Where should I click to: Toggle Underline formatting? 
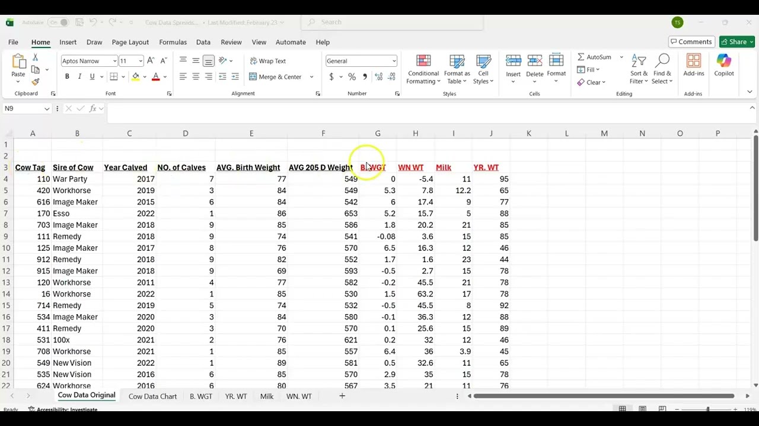click(92, 76)
